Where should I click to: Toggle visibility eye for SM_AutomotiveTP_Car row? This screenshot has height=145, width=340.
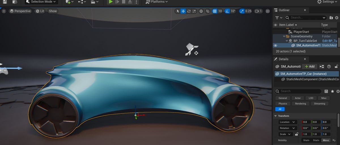tap(275, 45)
